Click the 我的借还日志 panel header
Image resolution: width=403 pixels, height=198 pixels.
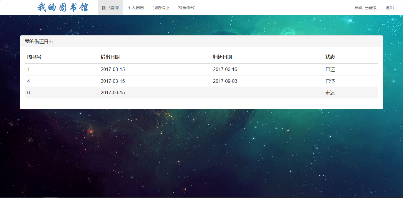[x=39, y=41]
